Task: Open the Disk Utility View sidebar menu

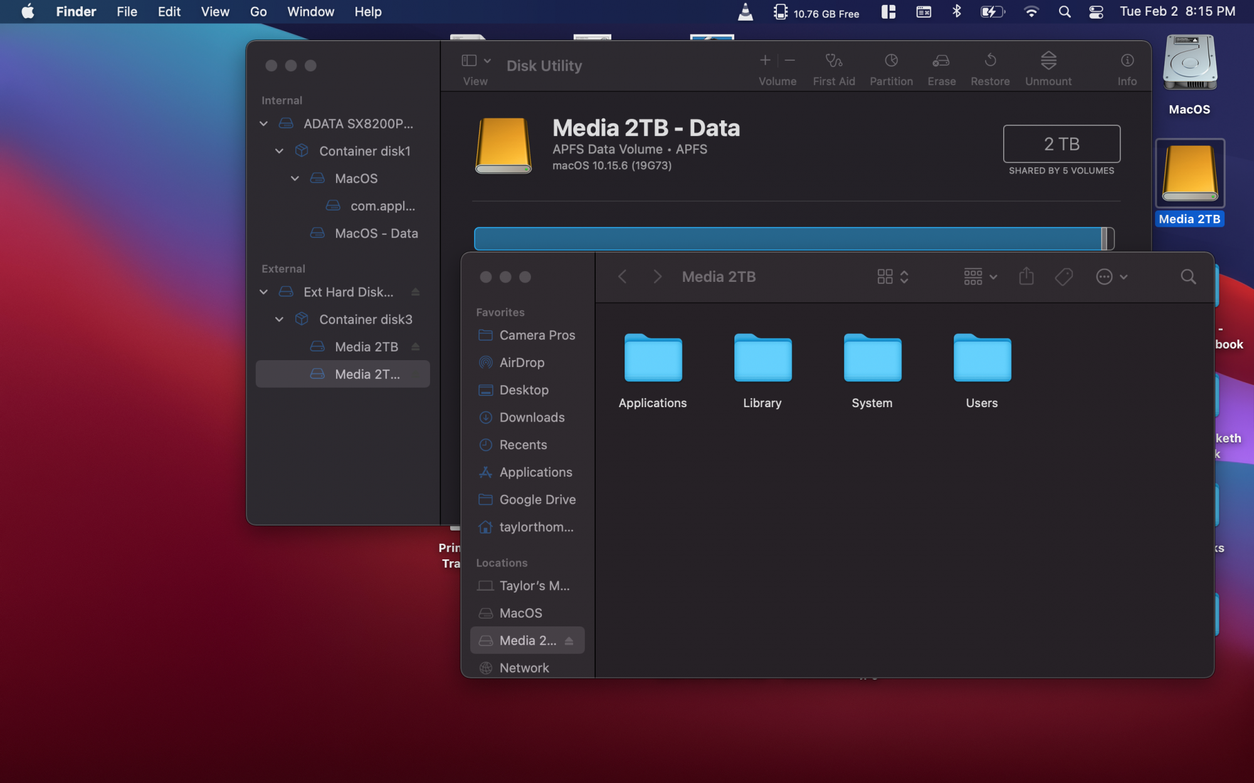Action: pyautogui.click(x=476, y=61)
